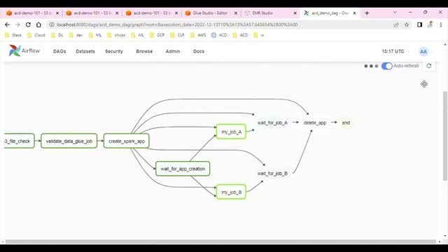Open the DAGs menu item
The height and width of the screenshot is (252, 448).
59,51
